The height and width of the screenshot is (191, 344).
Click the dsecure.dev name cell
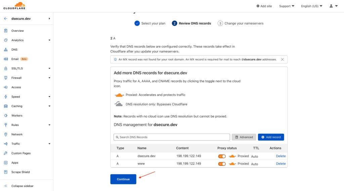[146, 156]
